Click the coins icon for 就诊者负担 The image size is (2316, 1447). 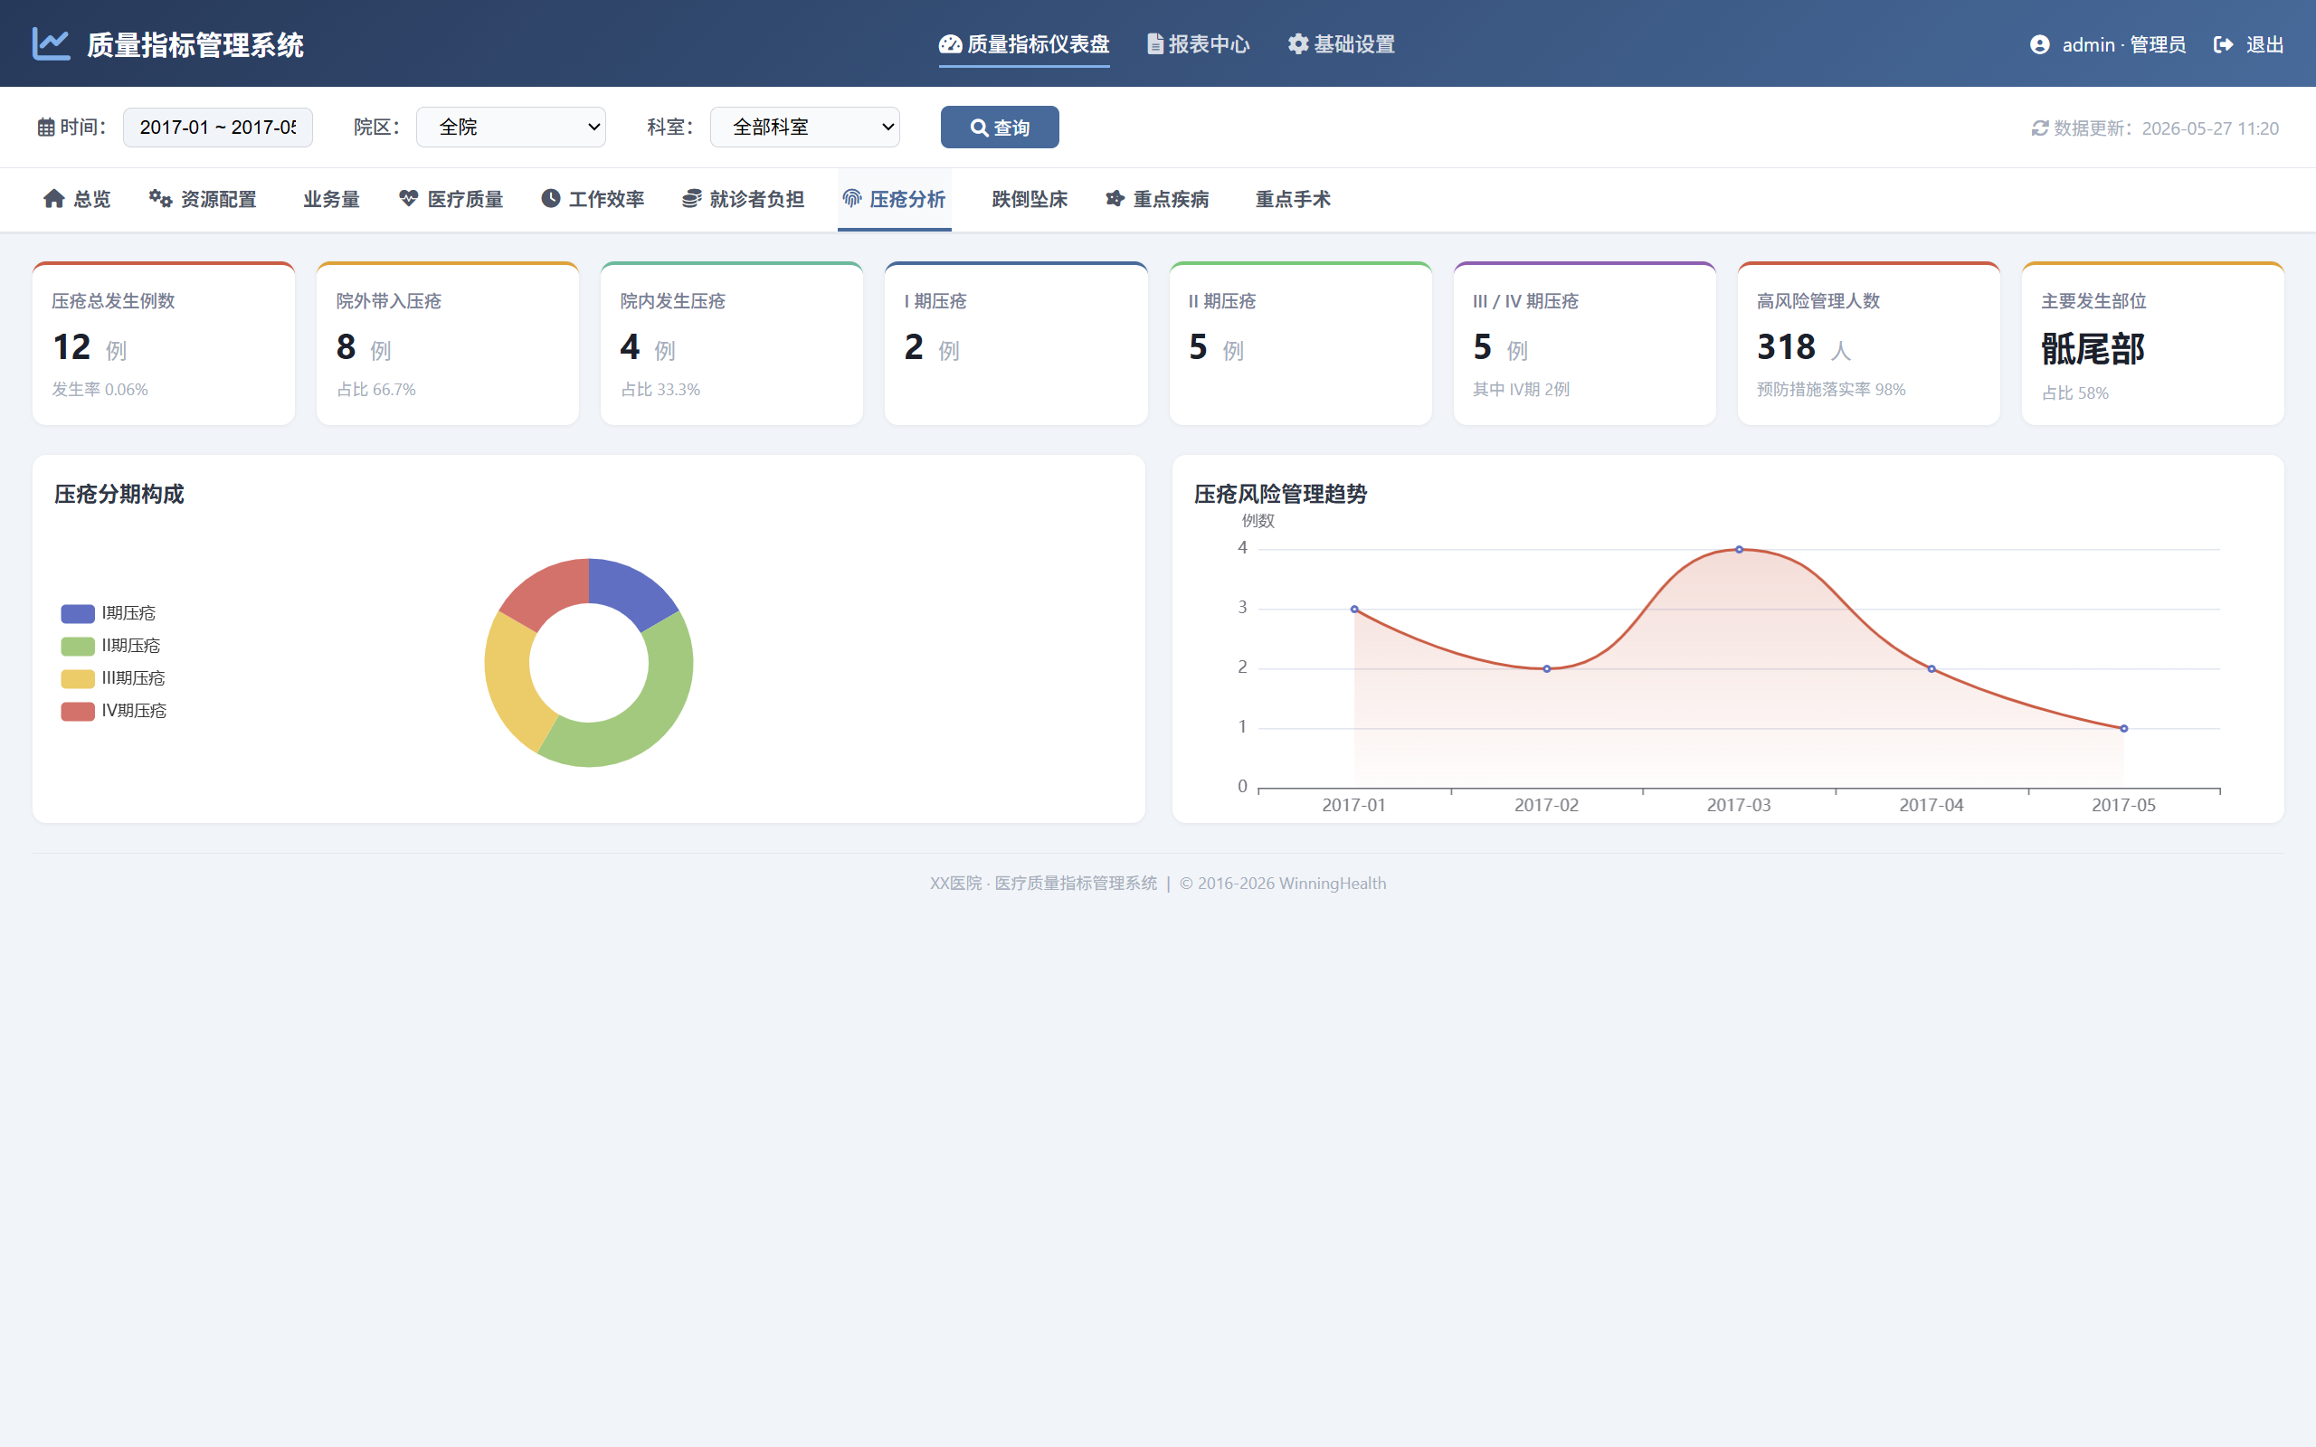coord(692,199)
